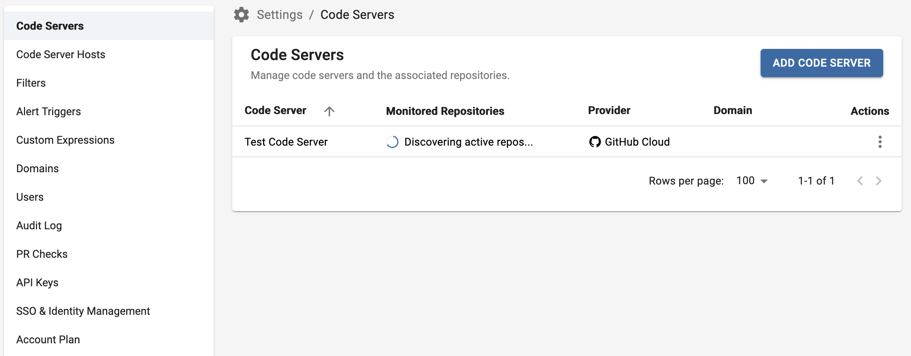Go to next page using right chevron
Viewport: 911px width, 356px height.
879,181
